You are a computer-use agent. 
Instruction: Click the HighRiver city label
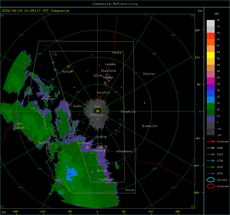coord(106,179)
